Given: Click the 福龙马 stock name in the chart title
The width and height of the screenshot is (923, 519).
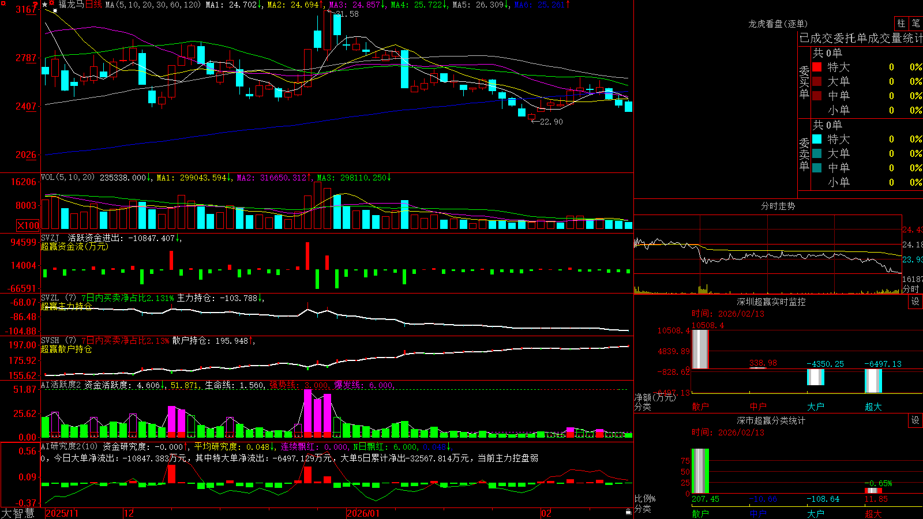Looking at the screenshot, I should 72,5.
